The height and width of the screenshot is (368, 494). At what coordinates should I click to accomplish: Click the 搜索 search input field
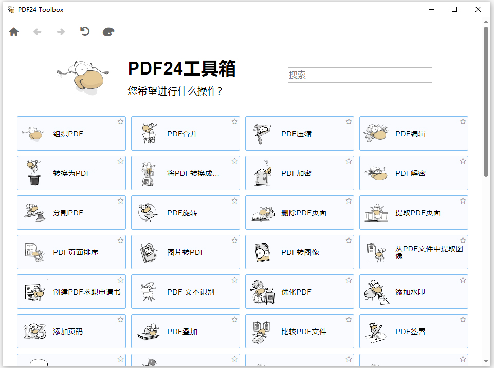coord(360,75)
